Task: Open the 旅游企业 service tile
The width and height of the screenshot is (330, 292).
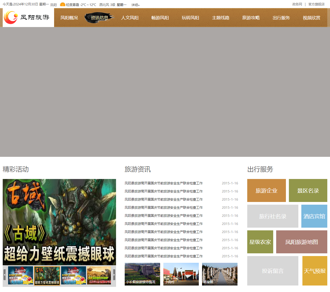Action: pyautogui.click(x=266, y=190)
